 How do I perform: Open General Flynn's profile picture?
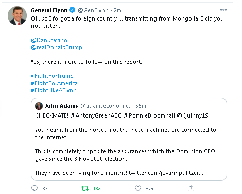tap(17, 16)
